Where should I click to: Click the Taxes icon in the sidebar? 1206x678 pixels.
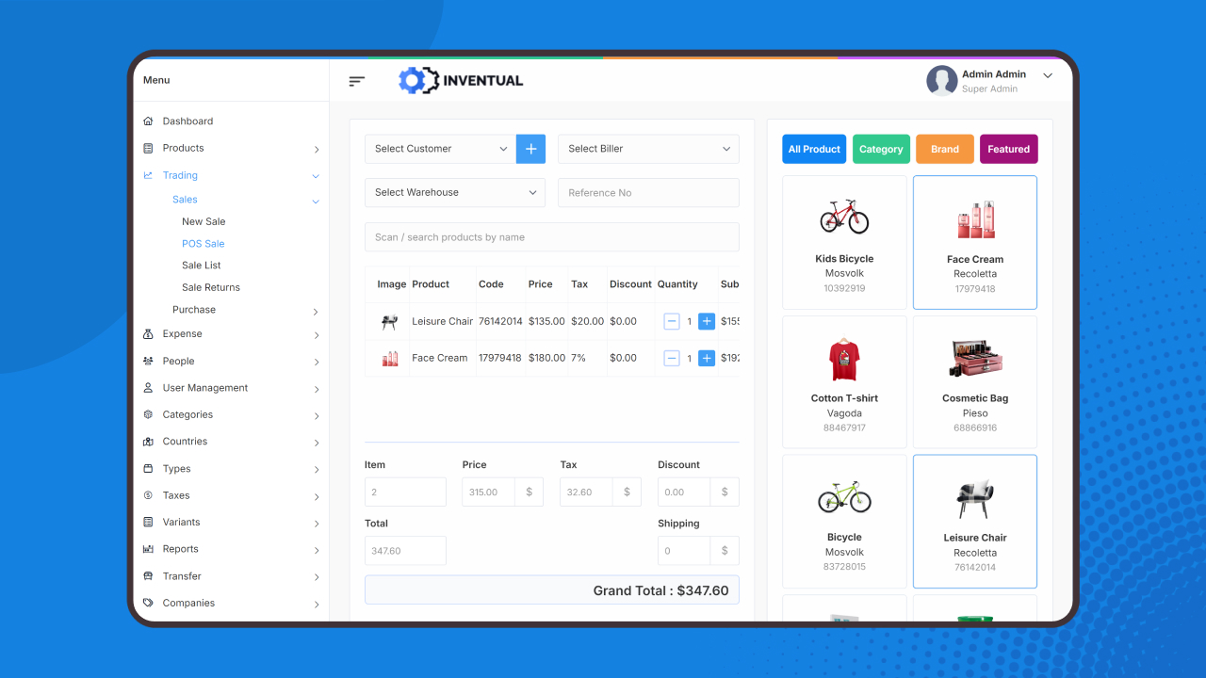coord(147,495)
